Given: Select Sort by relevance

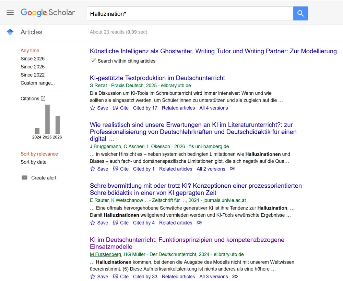Looking at the screenshot, I should pos(39,154).
